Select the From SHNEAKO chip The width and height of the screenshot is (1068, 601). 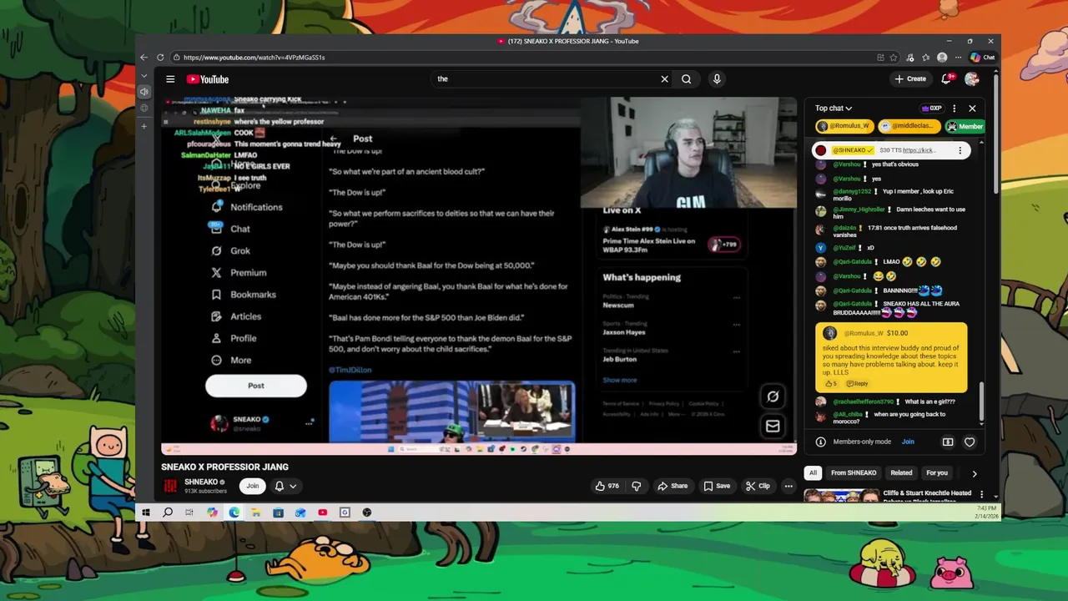[854, 472]
